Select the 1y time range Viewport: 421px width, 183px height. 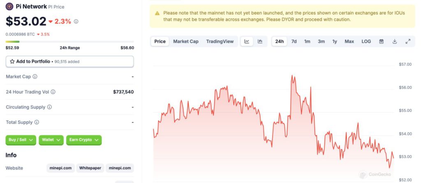pyautogui.click(x=335, y=42)
